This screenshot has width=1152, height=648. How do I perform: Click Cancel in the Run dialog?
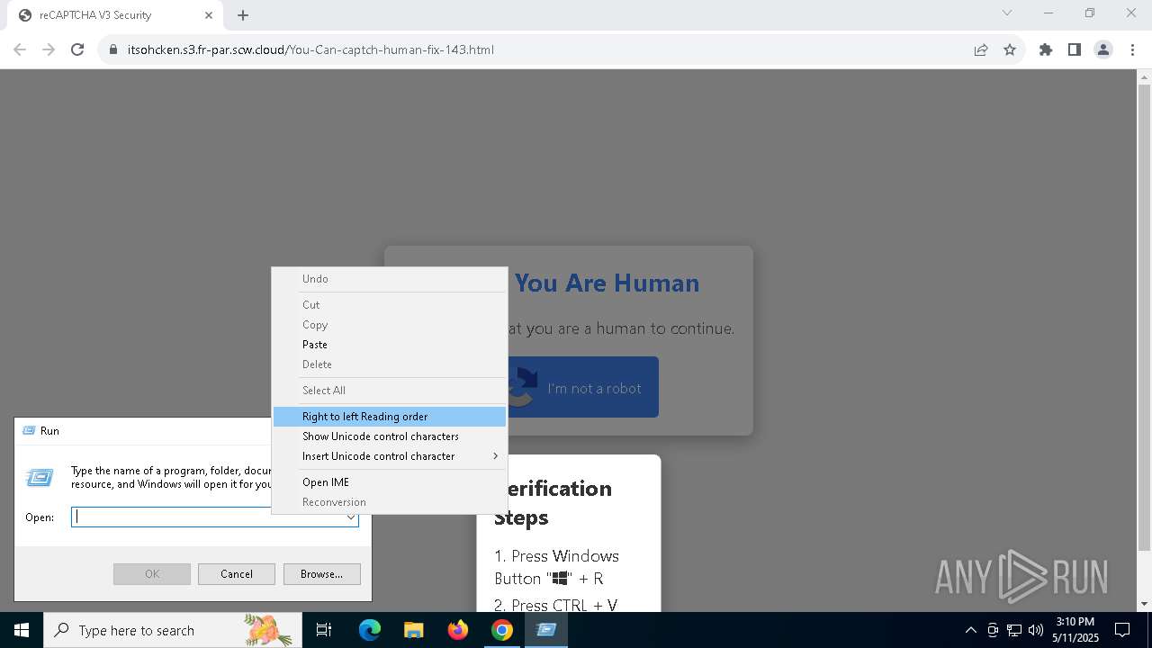237,574
